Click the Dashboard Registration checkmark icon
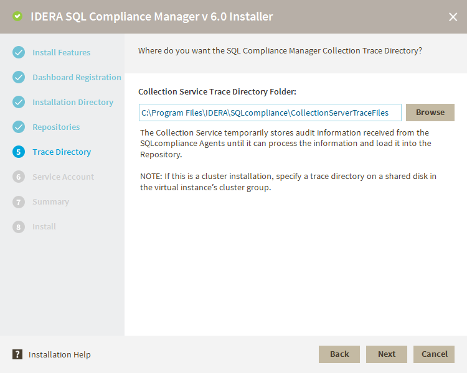467x373 pixels. [19, 77]
